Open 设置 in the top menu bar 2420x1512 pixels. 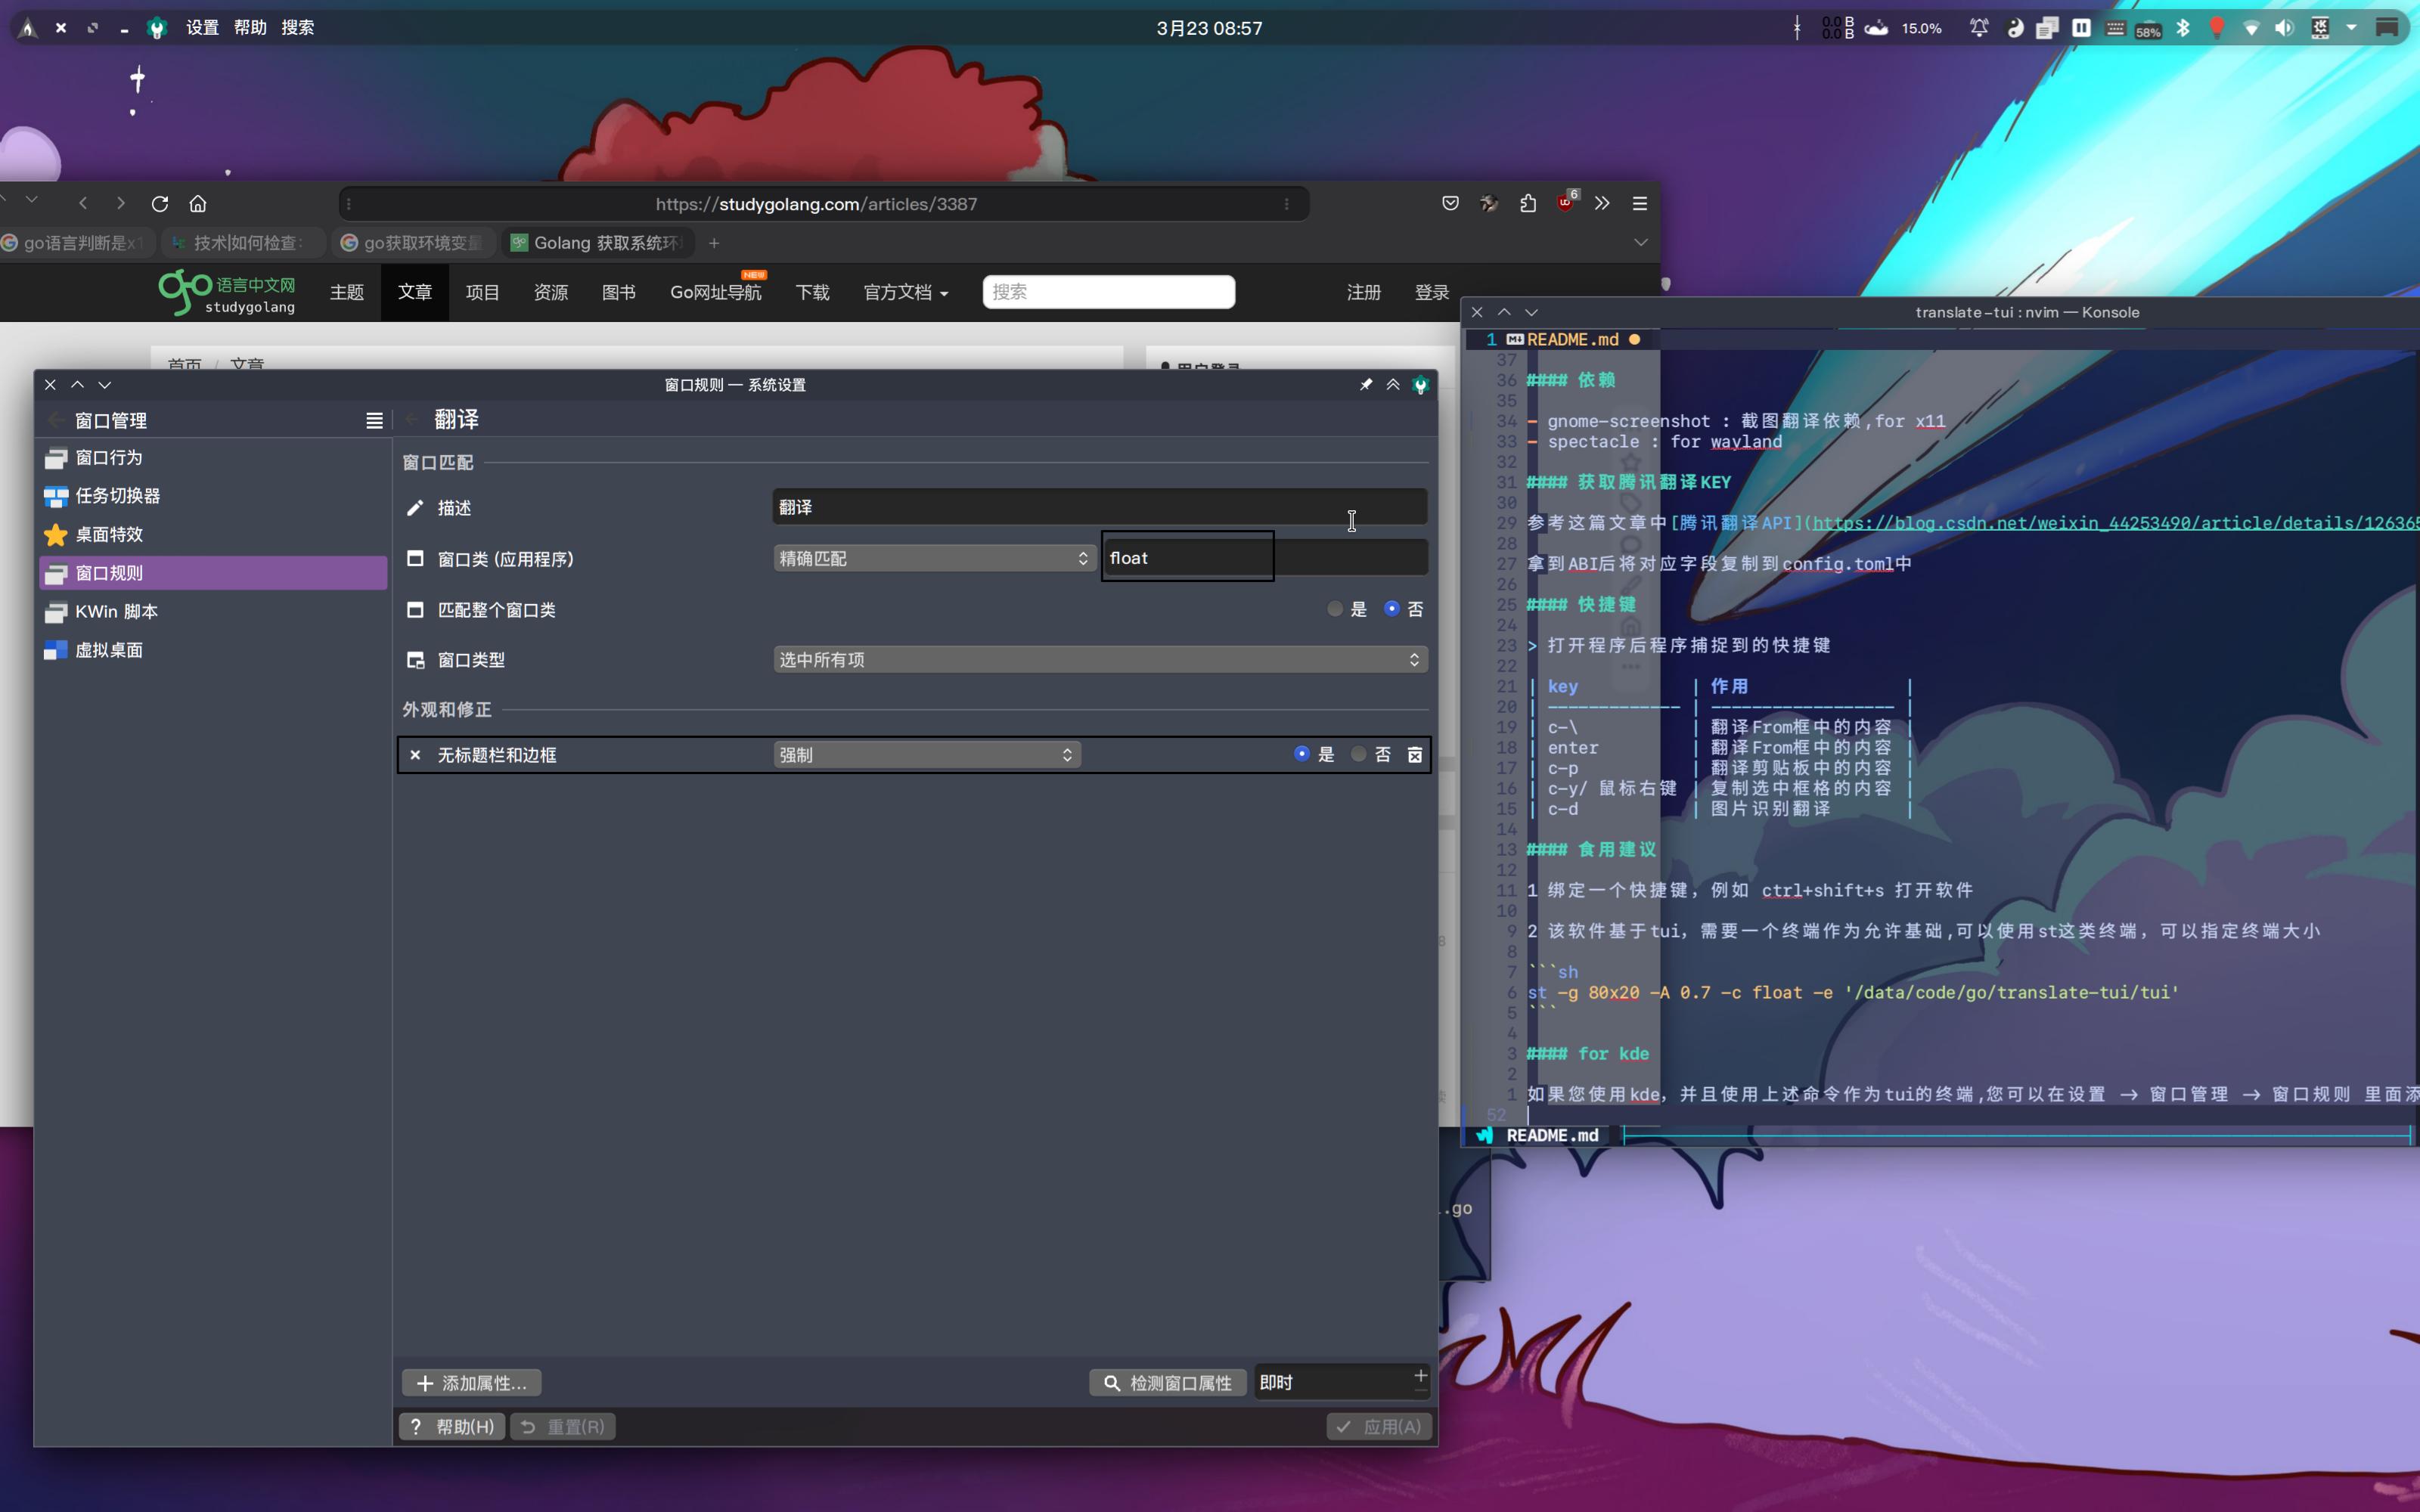tap(202, 28)
